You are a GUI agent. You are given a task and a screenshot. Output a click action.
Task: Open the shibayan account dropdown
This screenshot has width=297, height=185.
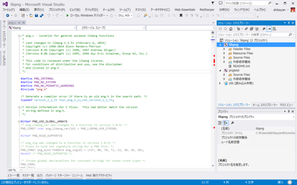click(x=281, y=10)
